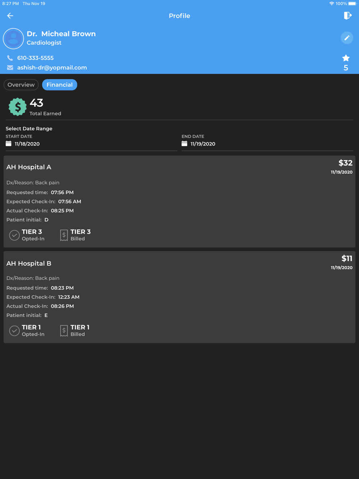
Task: Tap the email ashish-dr@yopmail.com
Action: coord(52,68)
